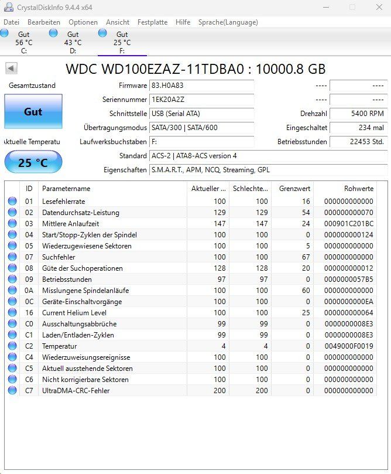The image size is (391, 474).
Task: Click the Eingeschaltet field 234 mal
Action: [x=358, y=128]
